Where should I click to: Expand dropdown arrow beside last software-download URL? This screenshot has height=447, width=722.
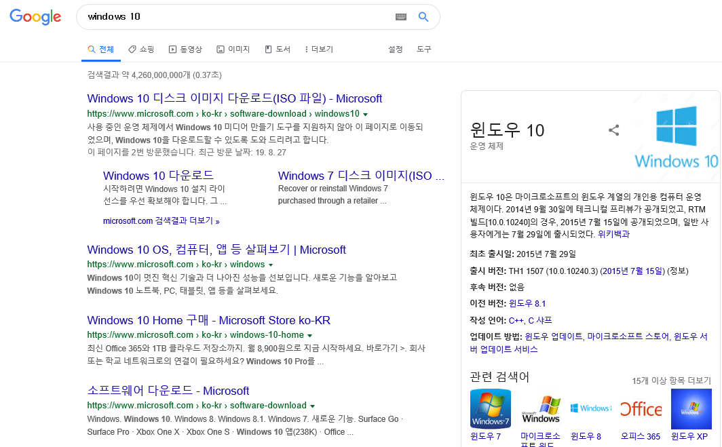tap(312, 406)
